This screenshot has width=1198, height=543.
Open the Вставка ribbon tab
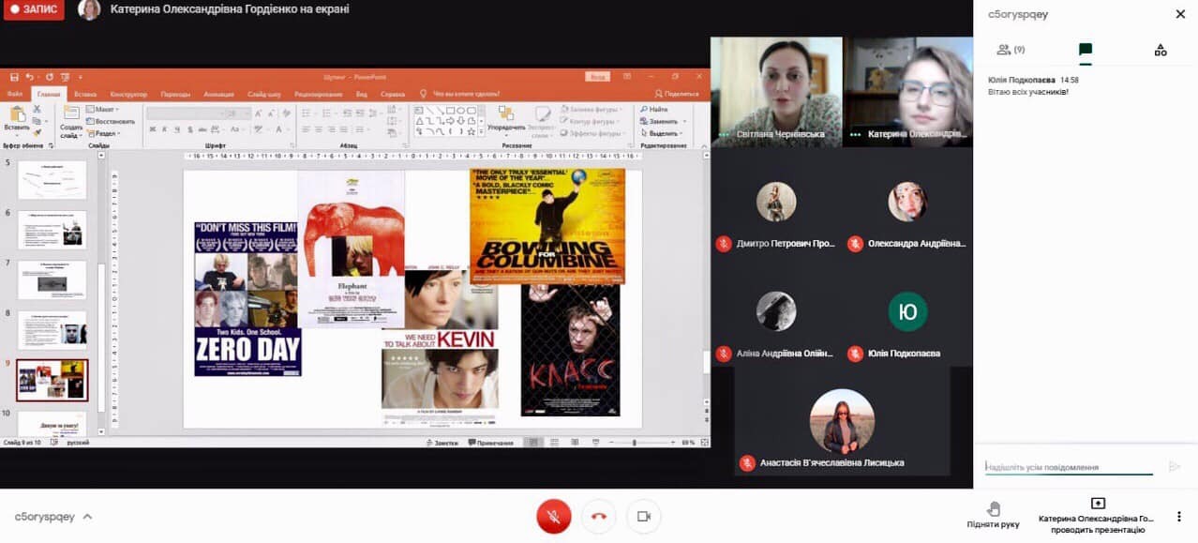[85, 94]
